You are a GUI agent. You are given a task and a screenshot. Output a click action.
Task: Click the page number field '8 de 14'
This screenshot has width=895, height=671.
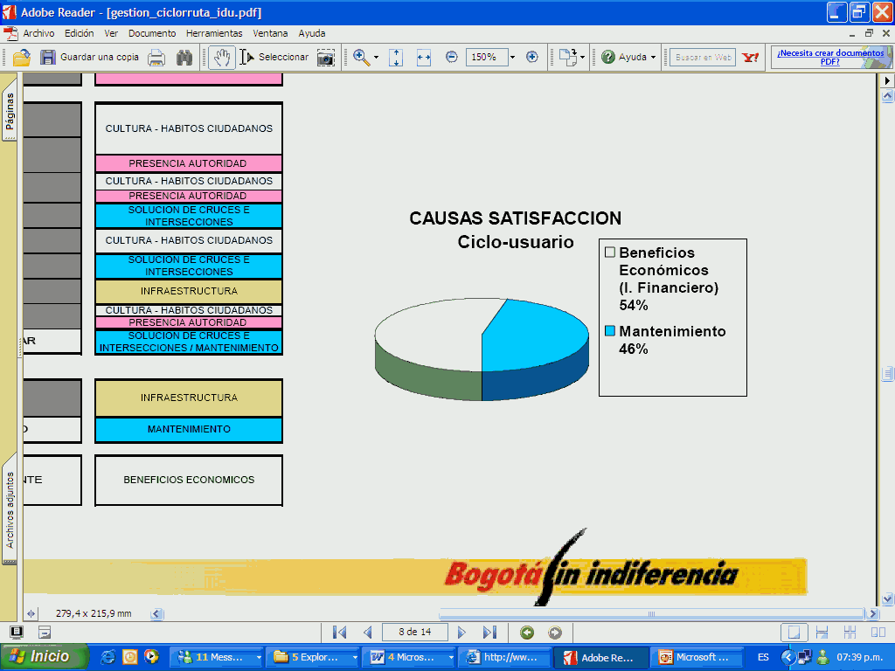[x=415, y=633]
